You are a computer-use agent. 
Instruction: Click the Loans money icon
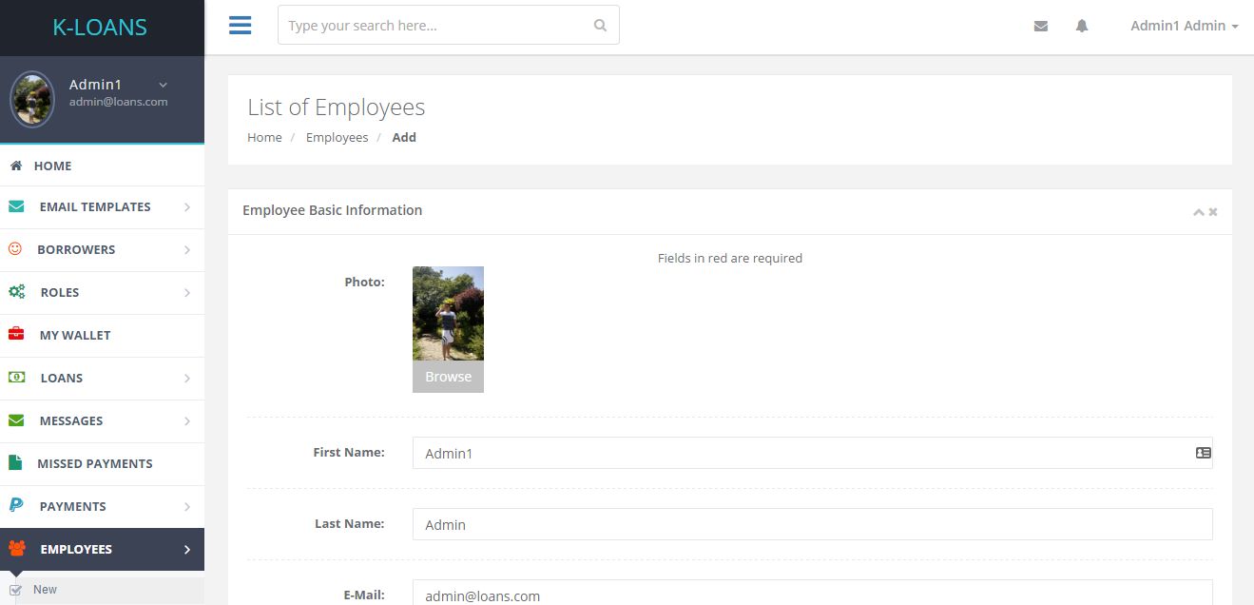tap(17, 377)
